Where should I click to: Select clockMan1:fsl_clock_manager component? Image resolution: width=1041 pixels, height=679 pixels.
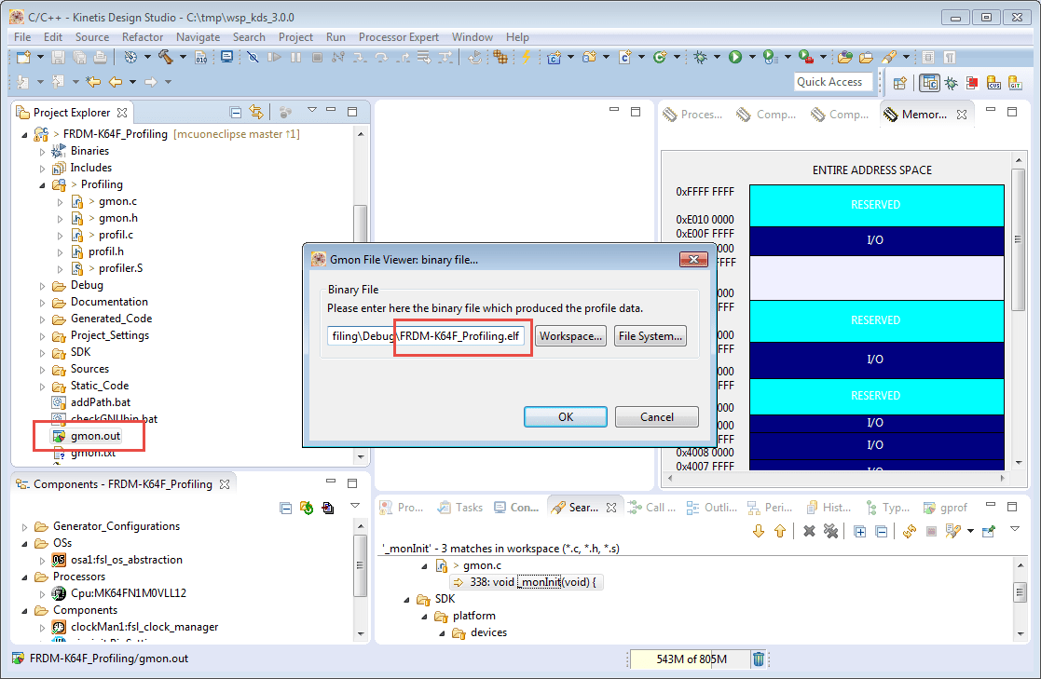point(144,627)
